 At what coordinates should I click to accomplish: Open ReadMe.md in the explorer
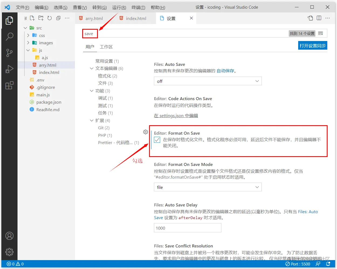coord(48,110)
